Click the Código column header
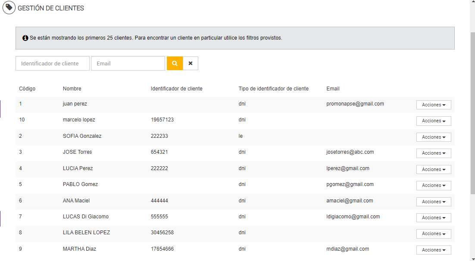The image size is (475, 261). [27, 89]
